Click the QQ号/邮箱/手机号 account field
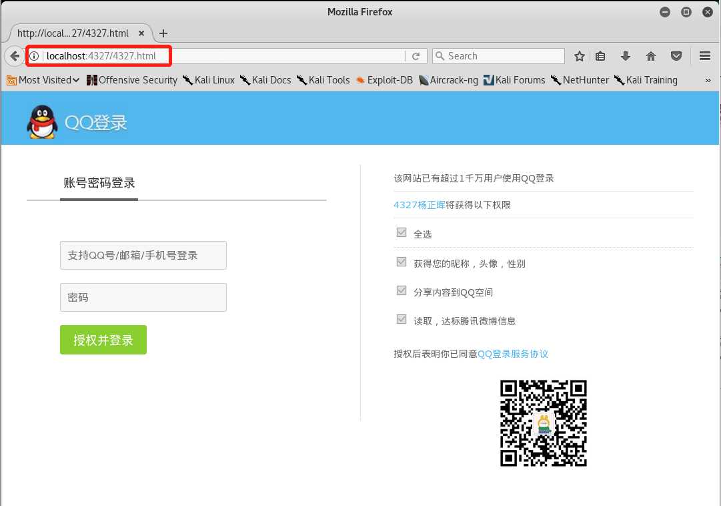 click(x=143, y=255)
